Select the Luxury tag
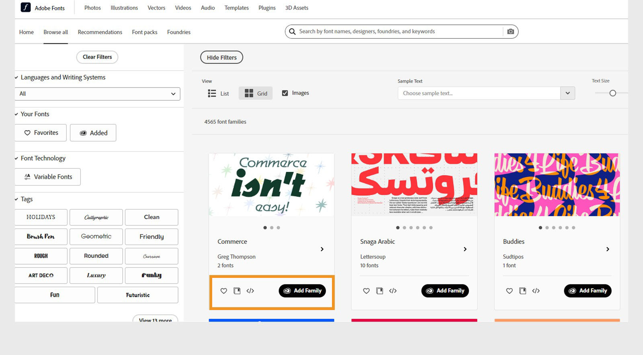This screenshot has width=643, height=355. pyautogui.click(x=96, y=275)
